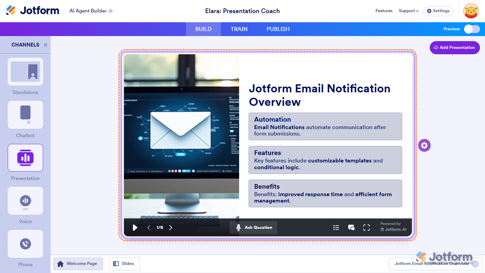Toggle the Preview switch
Image resolution: width=485 pixels, height=273 pixels.
click(472, 29)
